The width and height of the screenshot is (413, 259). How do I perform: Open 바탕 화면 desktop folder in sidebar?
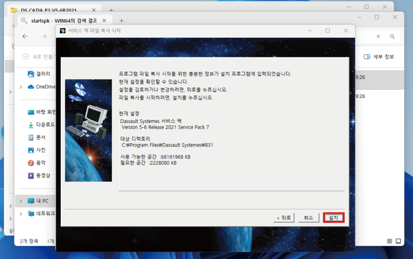[41, 112]
